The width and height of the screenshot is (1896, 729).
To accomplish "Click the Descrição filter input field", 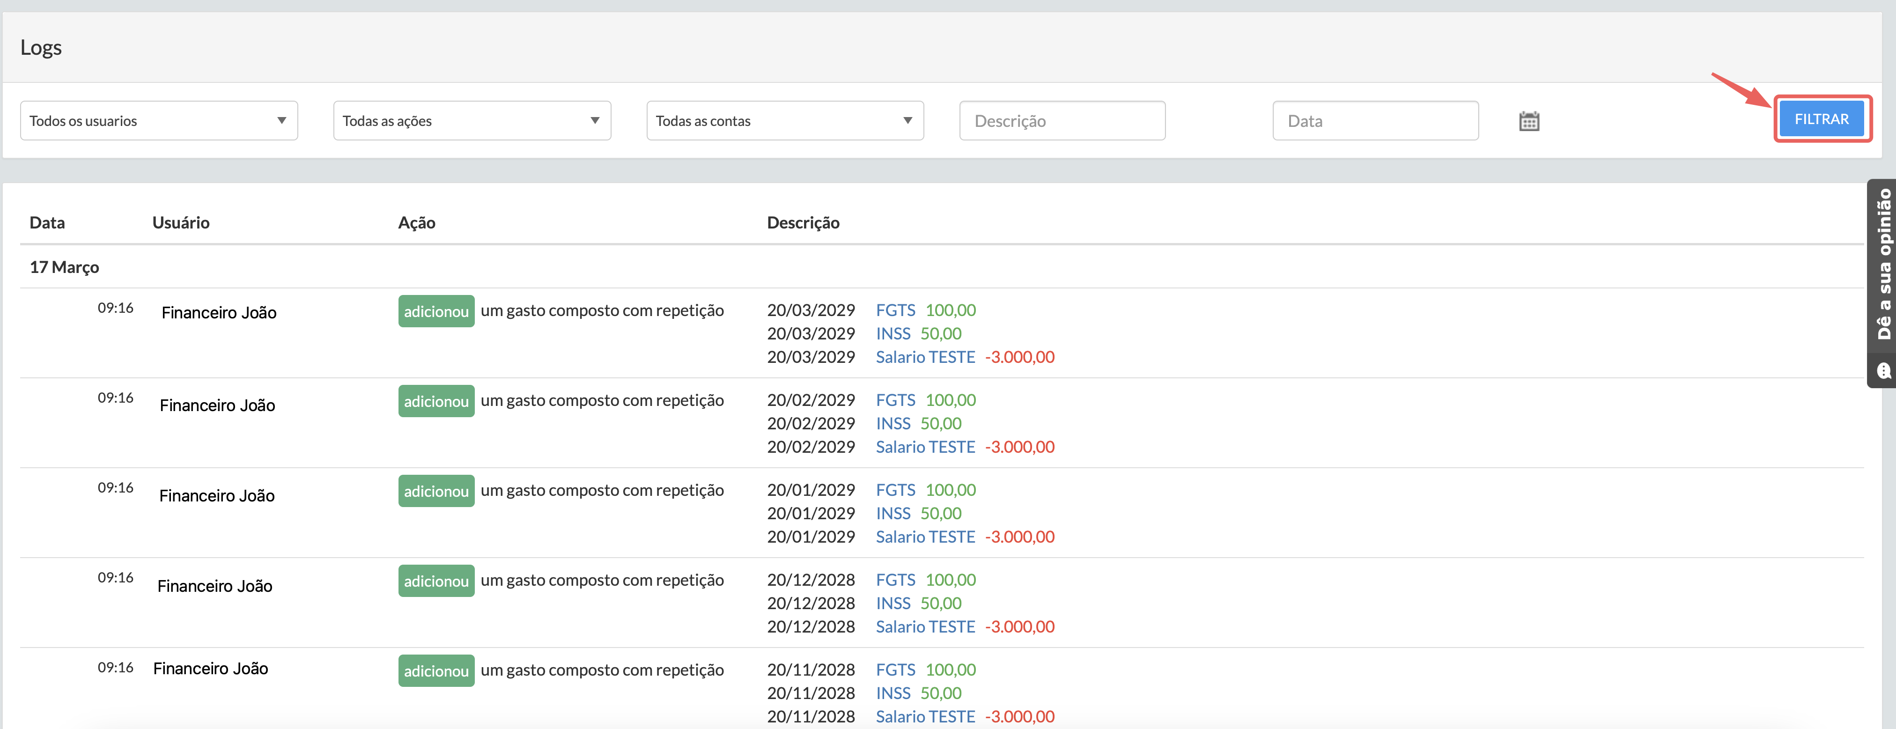I will coord(1062,121).
